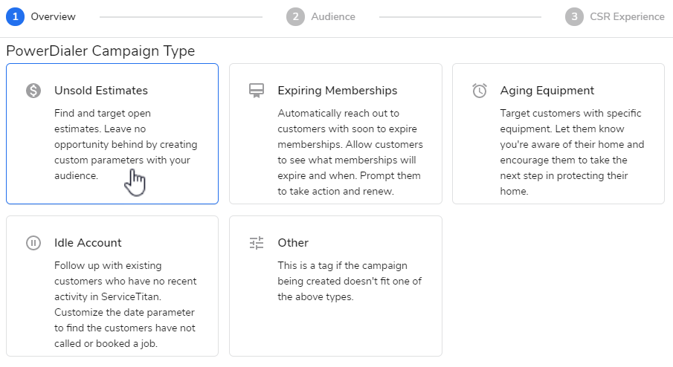Go to the Overview step
This screenshot has width=673, height=367.
point(53,16)
